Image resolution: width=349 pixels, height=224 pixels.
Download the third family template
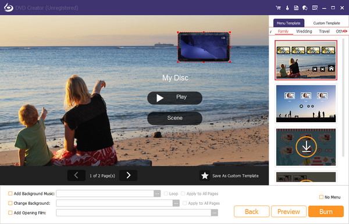pyautogui.click(x=307, y=147)
